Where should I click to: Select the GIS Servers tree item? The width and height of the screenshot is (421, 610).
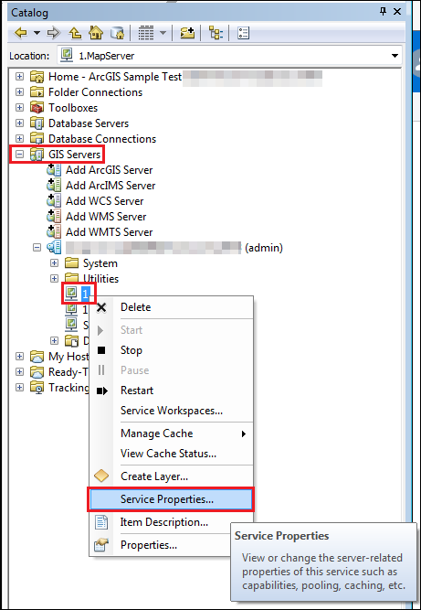pyautogui.click(x=75, y=155)
